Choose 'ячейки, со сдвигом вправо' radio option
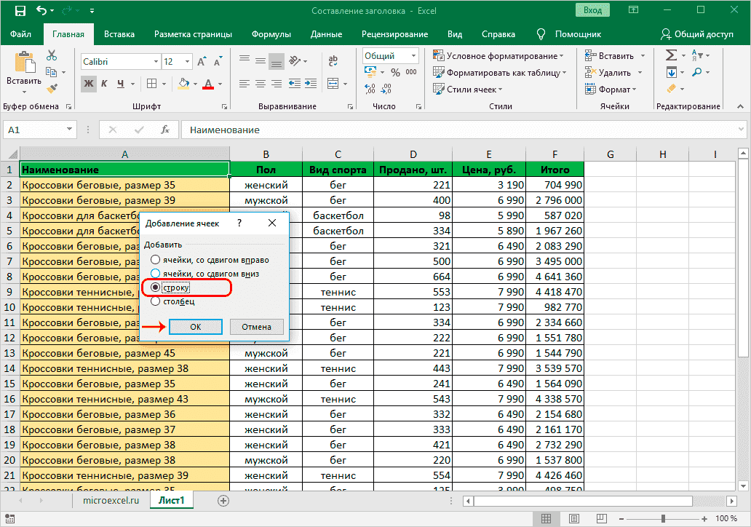The width and height of the screenshot is (751, 527). [x=155, y=260]
